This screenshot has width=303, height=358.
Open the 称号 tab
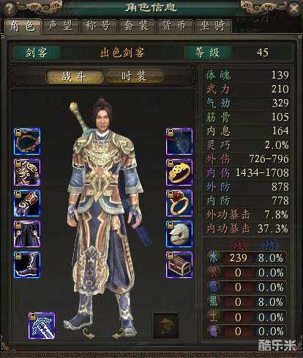(x=98, y=26)
